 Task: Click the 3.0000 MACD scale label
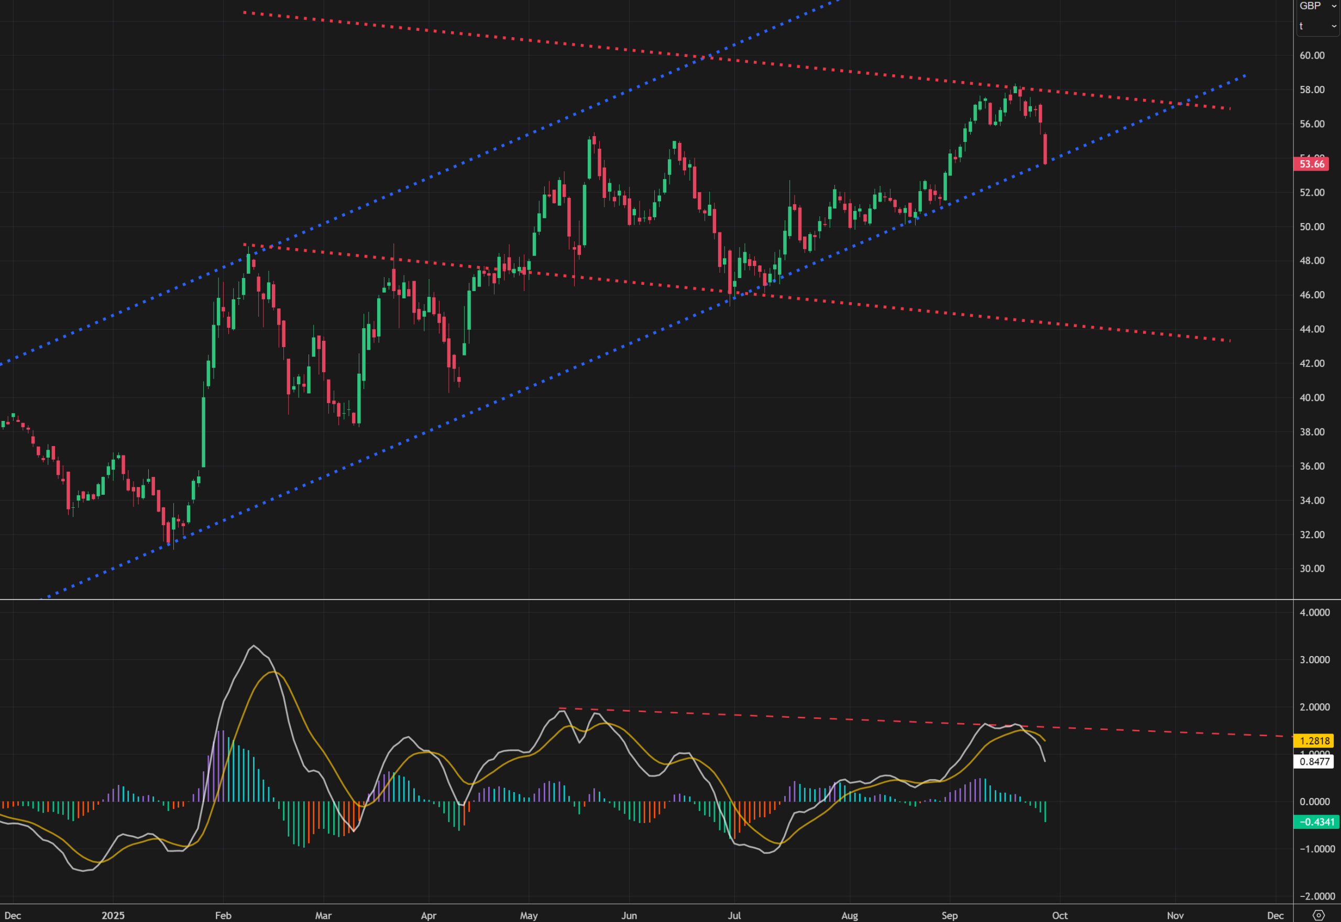point(1315,660)
